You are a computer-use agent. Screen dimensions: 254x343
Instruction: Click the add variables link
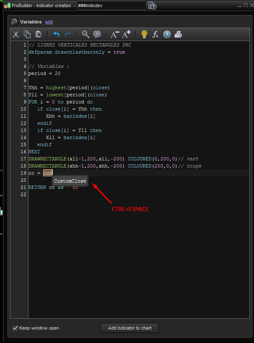click(49, 22)
